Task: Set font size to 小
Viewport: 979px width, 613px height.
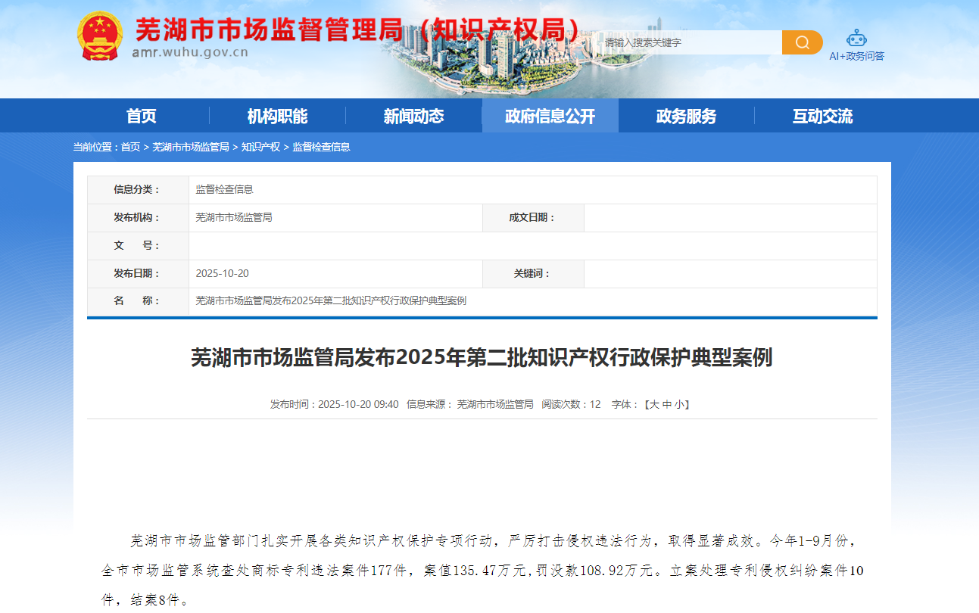Action: [x=678, y=404]
